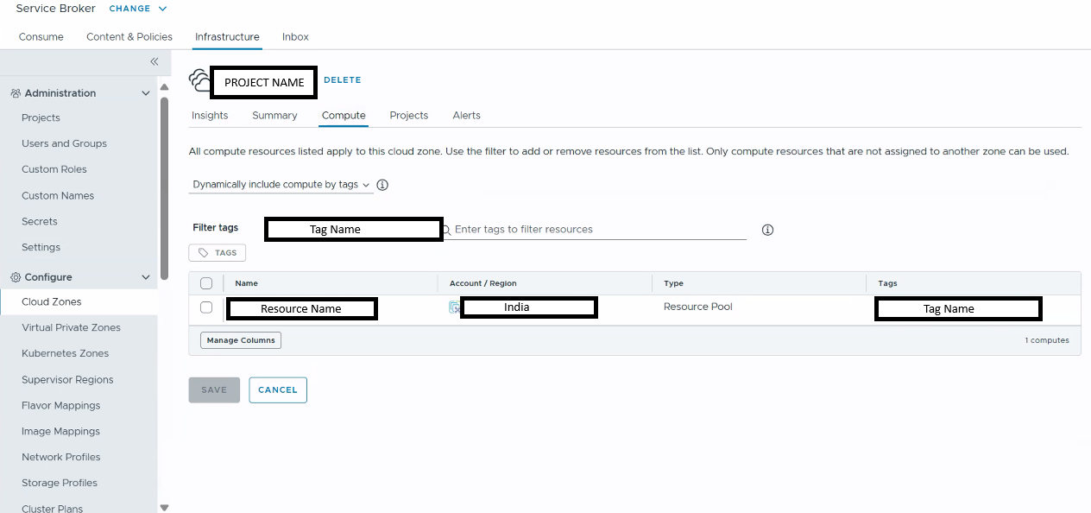Image resolution: width=1091 pixels, height=513 pixels.
Task: Sort by Name column header
Action: (x=247, y=283)
